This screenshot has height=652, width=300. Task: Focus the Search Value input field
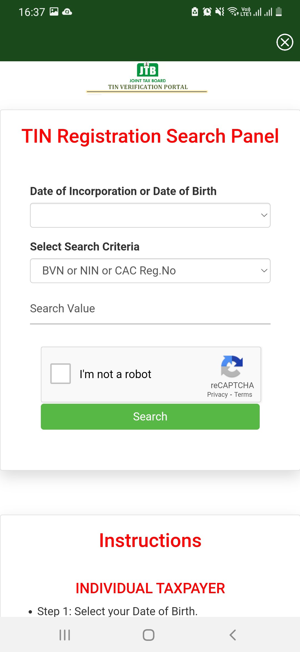tap(150, 309)
